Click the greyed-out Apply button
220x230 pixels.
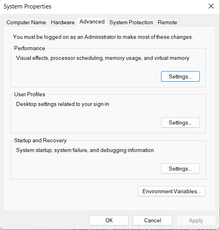click(x=196, y=220)
